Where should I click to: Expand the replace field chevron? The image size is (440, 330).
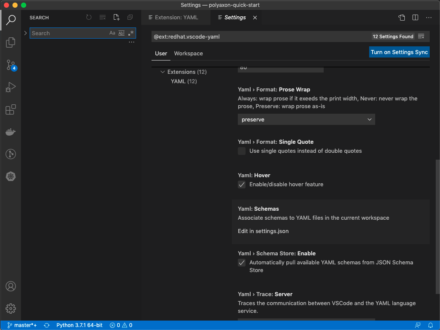25,33
